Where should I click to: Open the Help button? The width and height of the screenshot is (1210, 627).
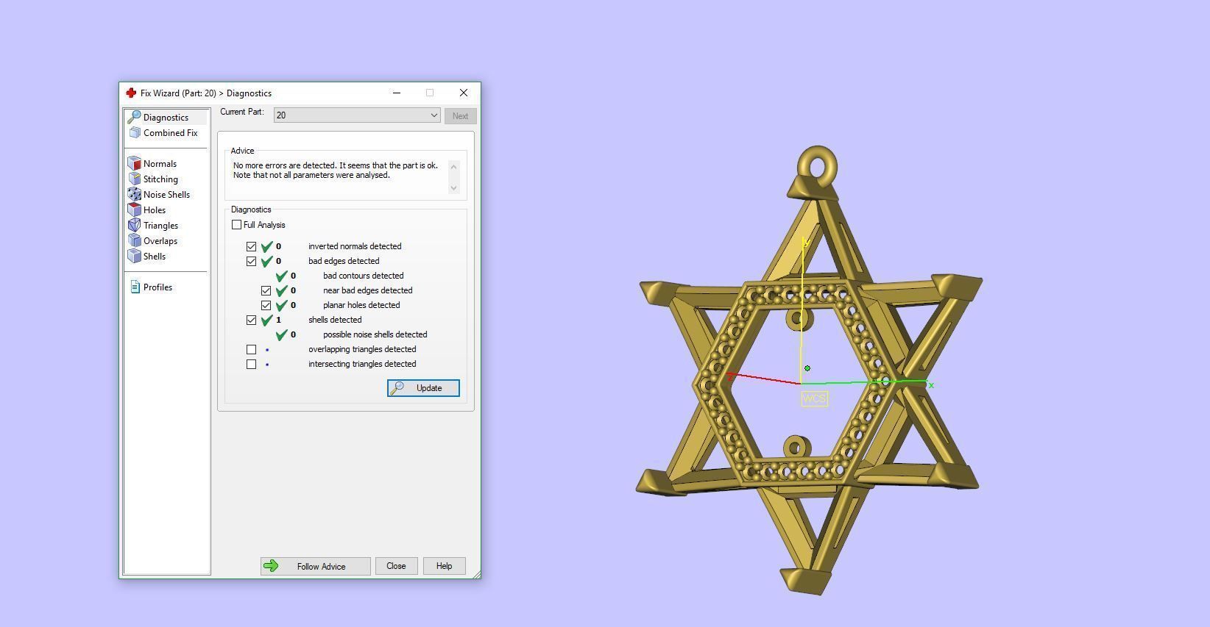point(444,566)
